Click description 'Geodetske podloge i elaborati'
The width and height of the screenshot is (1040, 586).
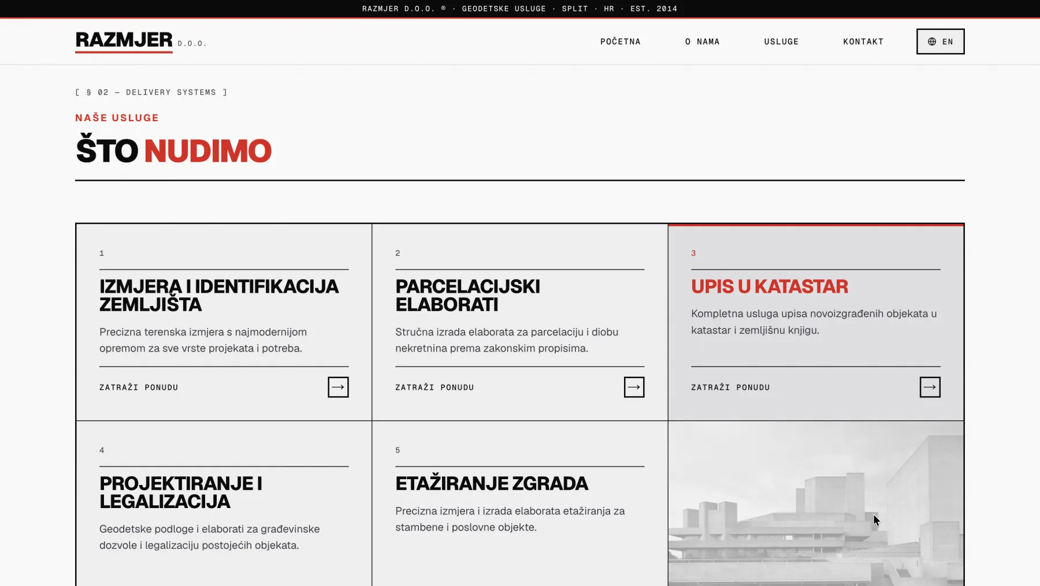[x=210, y=537]
